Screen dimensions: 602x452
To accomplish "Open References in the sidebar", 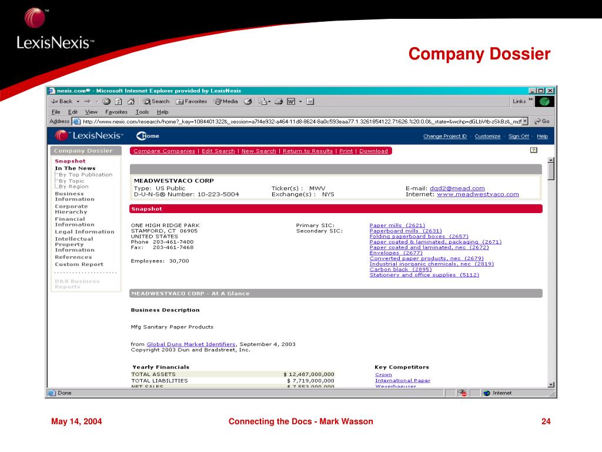I will tap(73, 257).
